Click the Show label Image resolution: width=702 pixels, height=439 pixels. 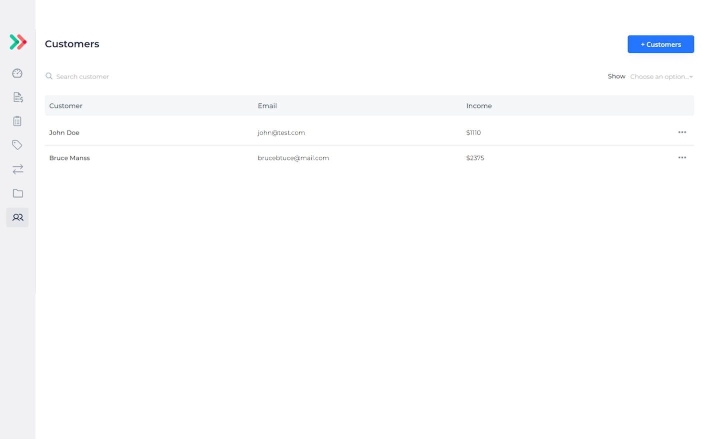(616, 76)
